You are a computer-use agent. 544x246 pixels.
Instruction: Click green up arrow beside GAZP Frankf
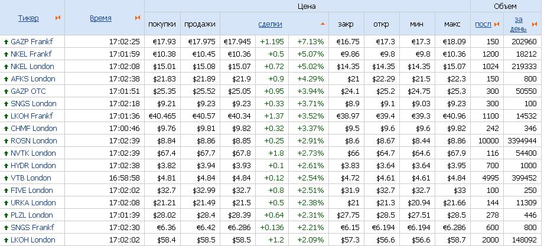(6, 41)
